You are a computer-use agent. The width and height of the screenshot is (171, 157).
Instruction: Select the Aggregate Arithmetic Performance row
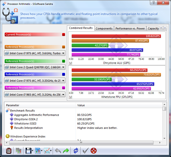click(x=37, y=115)
